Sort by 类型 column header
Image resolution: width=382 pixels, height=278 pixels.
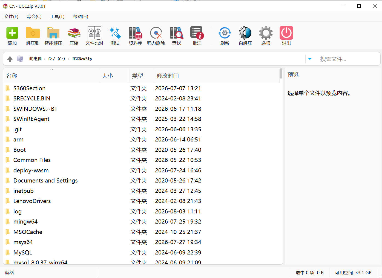pyautogui.click(x=142, y=76)
